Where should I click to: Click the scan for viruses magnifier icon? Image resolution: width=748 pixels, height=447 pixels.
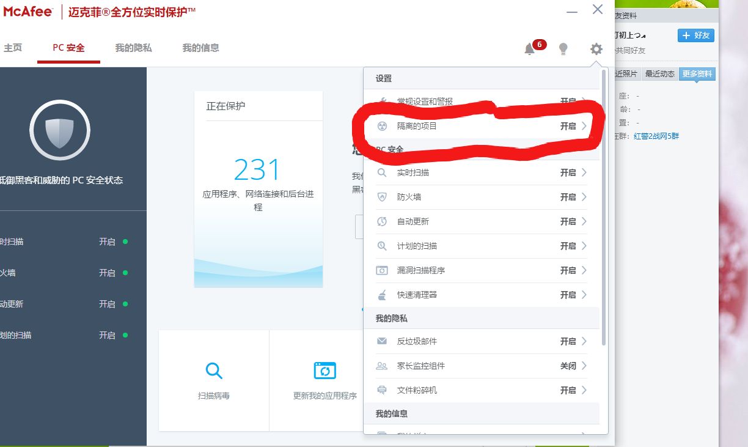pos(214,371)
